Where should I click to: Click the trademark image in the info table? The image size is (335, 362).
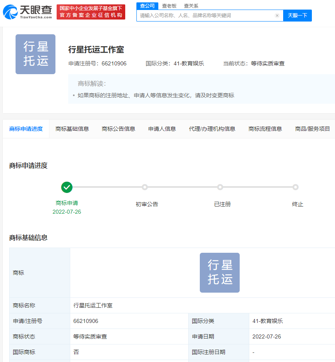pos(219,273)
